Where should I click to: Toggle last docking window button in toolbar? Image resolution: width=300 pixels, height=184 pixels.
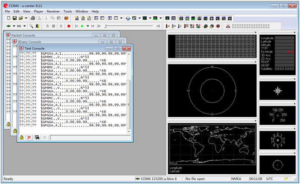pyautogui.click(x=230, y=19)
